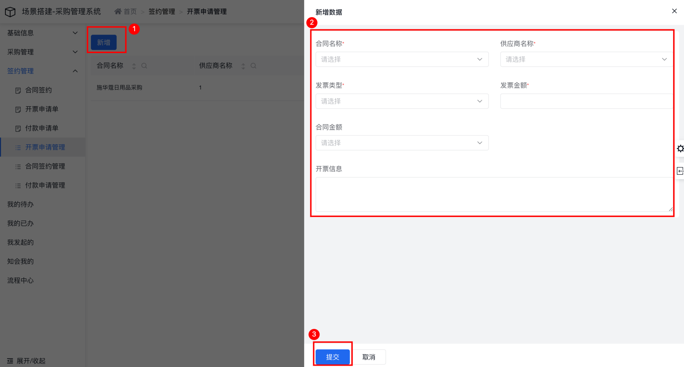The image size is (684, 367).
Task: Open the 合同金额 dropdown
Action: coord(402,143)
